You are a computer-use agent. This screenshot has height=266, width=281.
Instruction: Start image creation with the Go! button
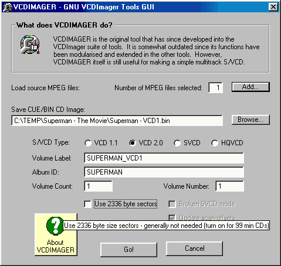pyautogui.click(x=128, y=250)
